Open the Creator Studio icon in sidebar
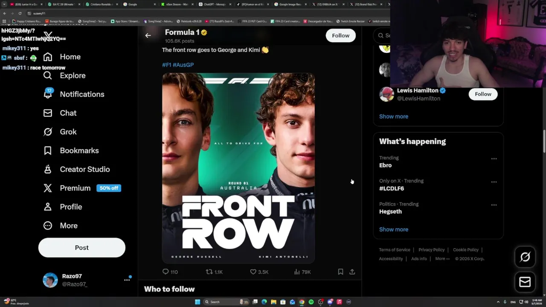The image size is (546, 307). pyautogui.click(x=48, y=169)
